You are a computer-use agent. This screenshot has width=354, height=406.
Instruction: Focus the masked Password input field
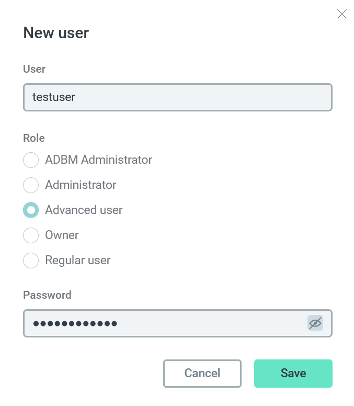pyautogui.click(x=165, y=323)
